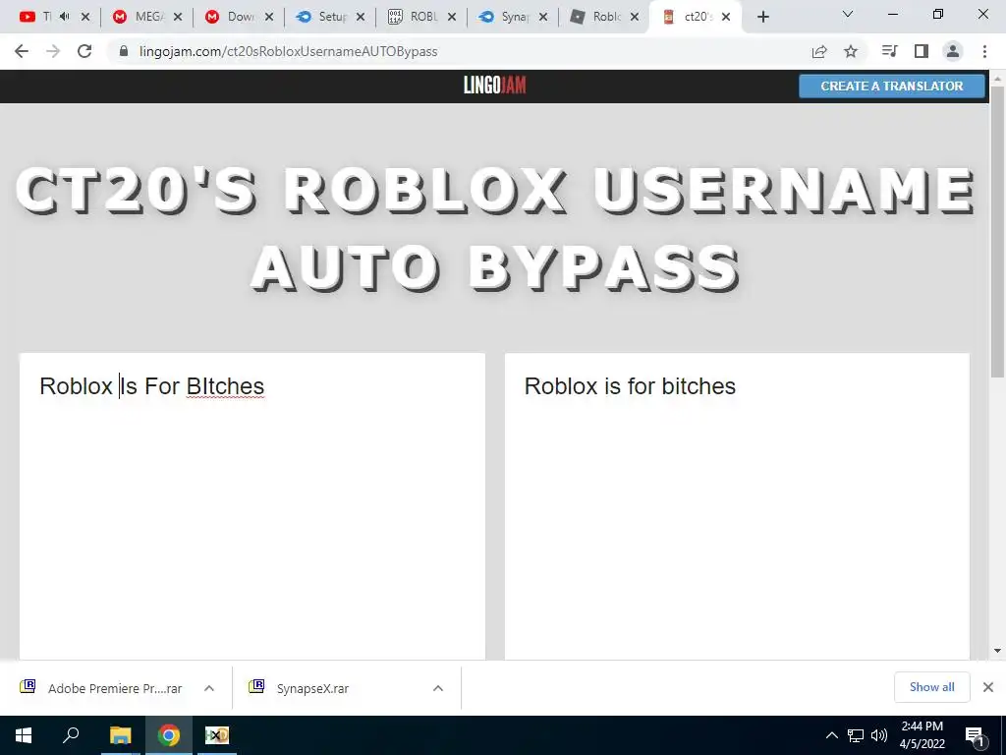Open the tab search chevron
This screenshot has width=1006, height=755.
848,14
